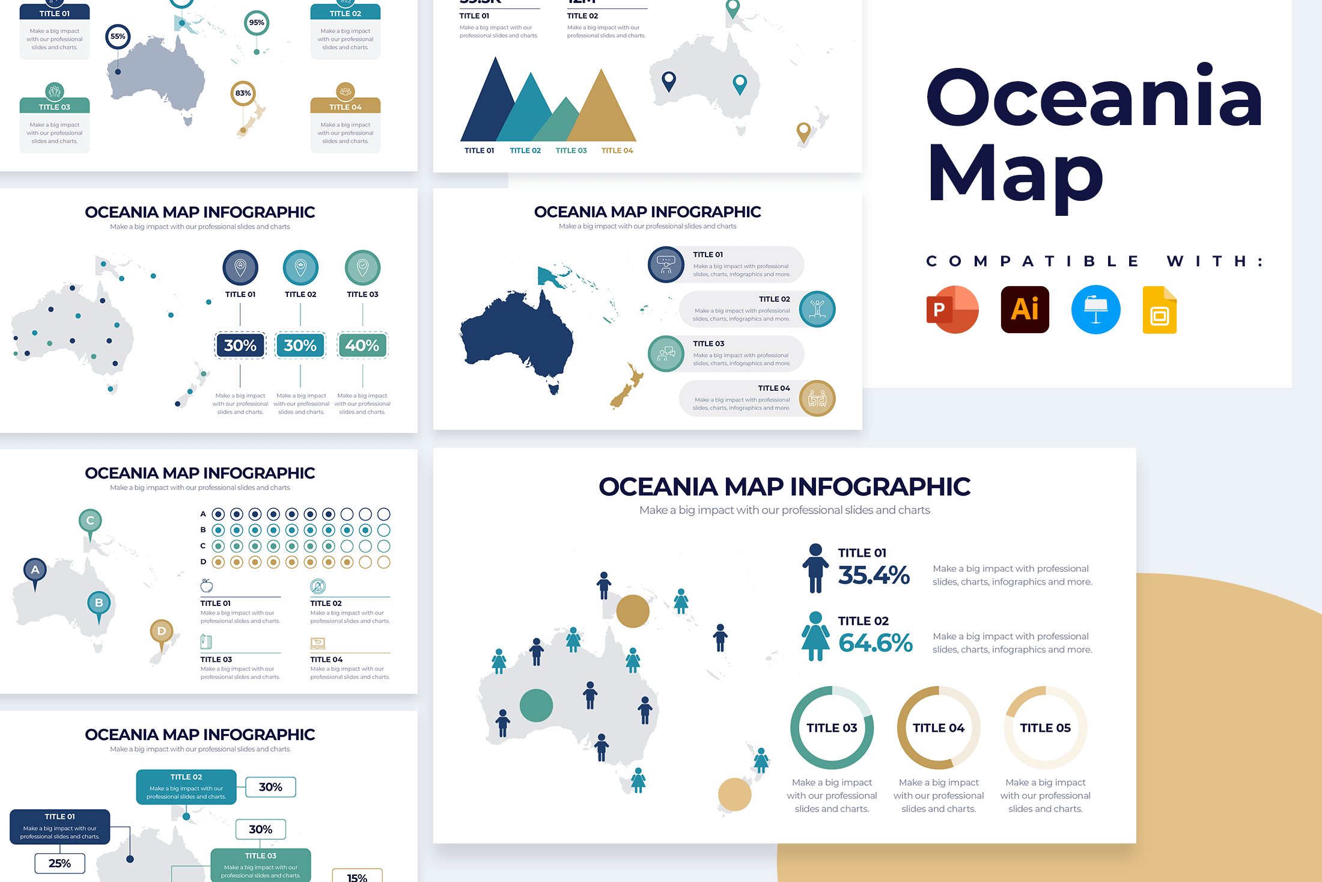Click the first filled dot in row C

218,546
